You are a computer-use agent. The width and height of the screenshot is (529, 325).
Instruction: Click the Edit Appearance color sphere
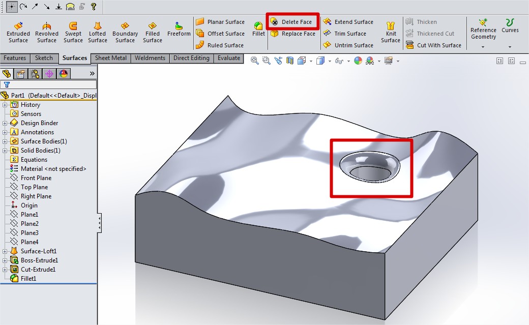coord(358,61)
